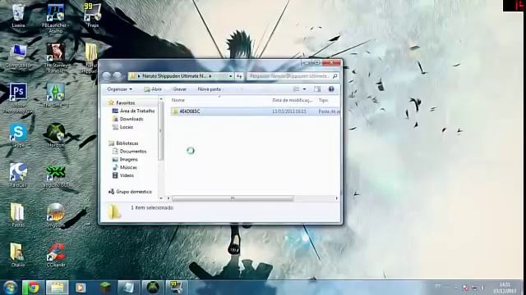Select Bibliotecas in the navigation pane

click(127, 143)
